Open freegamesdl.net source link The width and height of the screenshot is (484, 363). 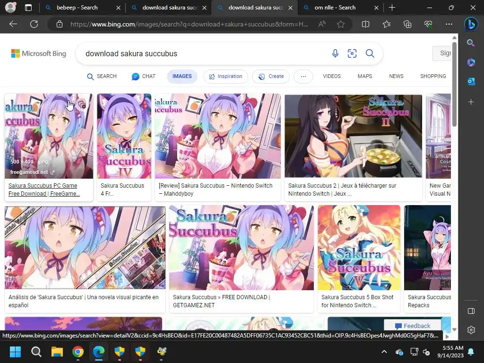pyautogui.click(x=32, y=172)
